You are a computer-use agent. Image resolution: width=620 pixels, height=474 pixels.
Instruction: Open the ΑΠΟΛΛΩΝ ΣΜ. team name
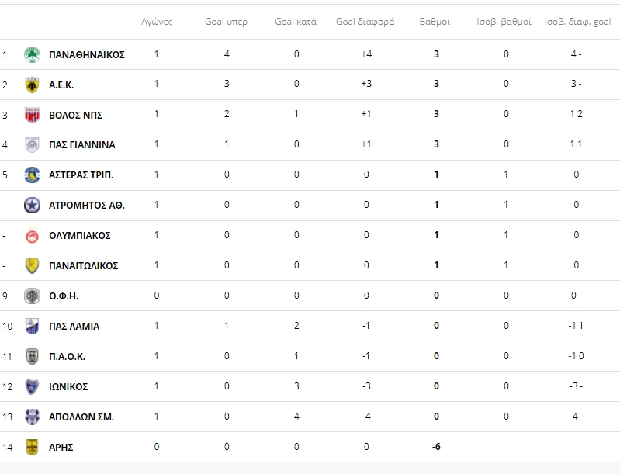click(x=81, y=417)
